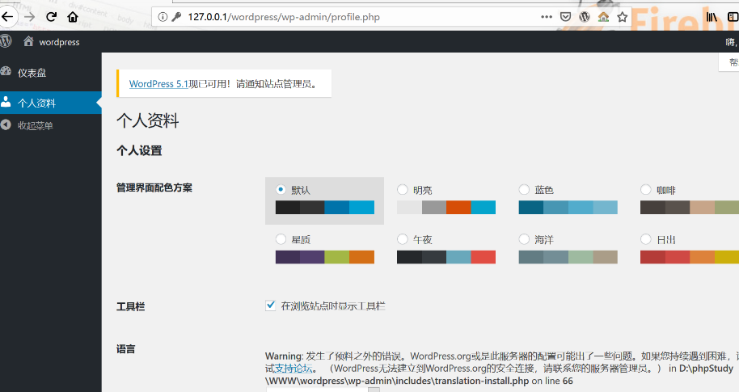Select the 海洋 color scheme radio

(524, 239)
